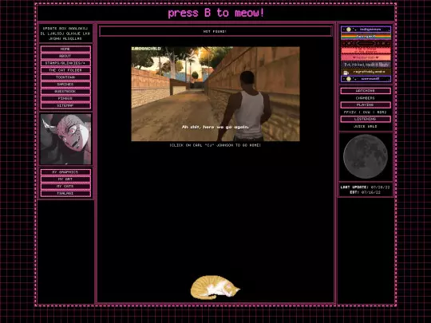The image size is (431, 323).
Task: Click the LAST UPDATE date text
Action: [x=366, y=187]
